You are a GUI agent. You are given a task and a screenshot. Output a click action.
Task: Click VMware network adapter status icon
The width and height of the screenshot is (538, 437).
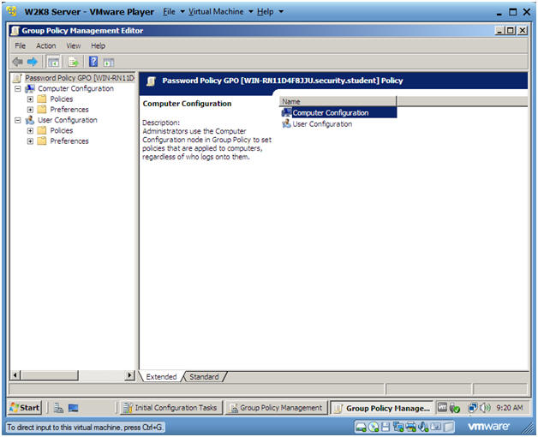[398, 427]
